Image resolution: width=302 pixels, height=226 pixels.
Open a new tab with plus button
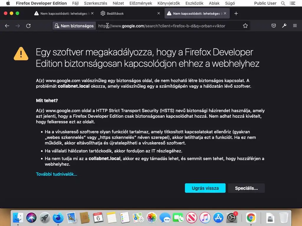[236, 14]
